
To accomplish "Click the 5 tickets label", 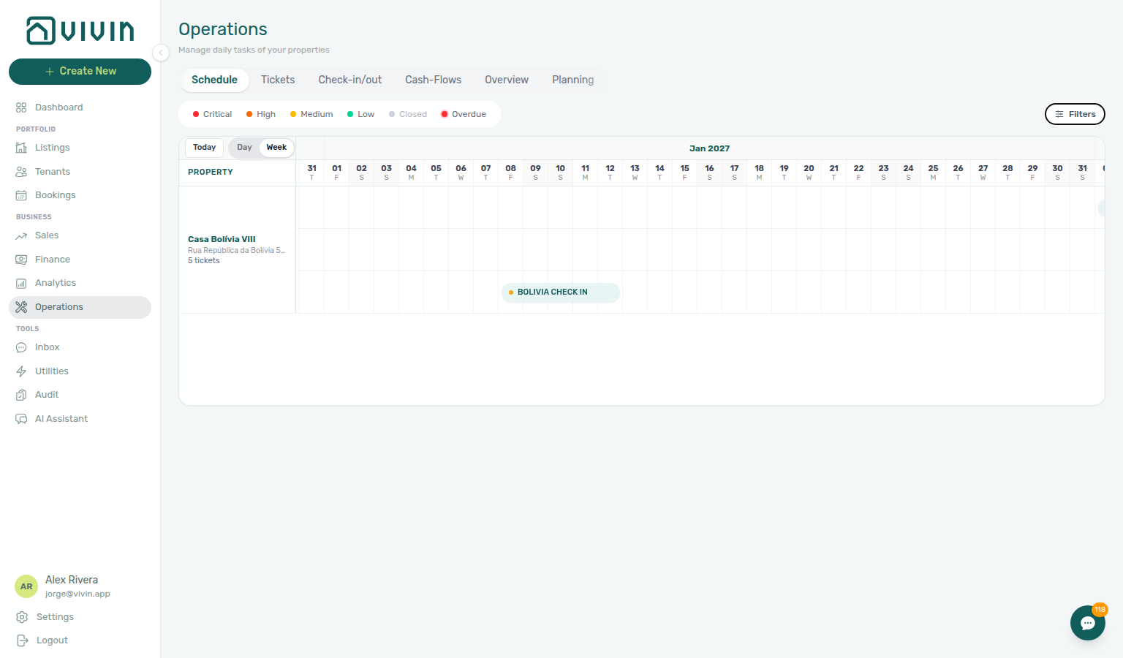I will [204, 261].
